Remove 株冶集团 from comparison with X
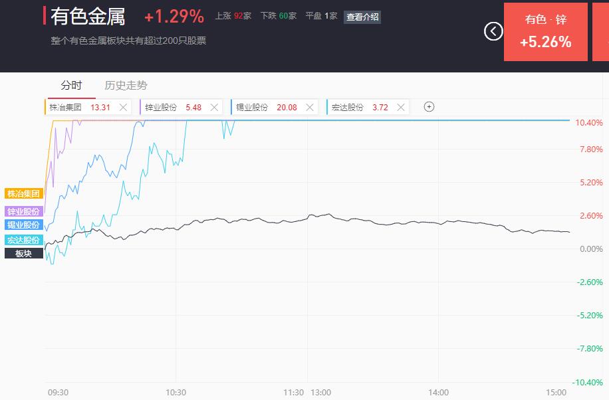609x400 pixels. click(123, 107)
